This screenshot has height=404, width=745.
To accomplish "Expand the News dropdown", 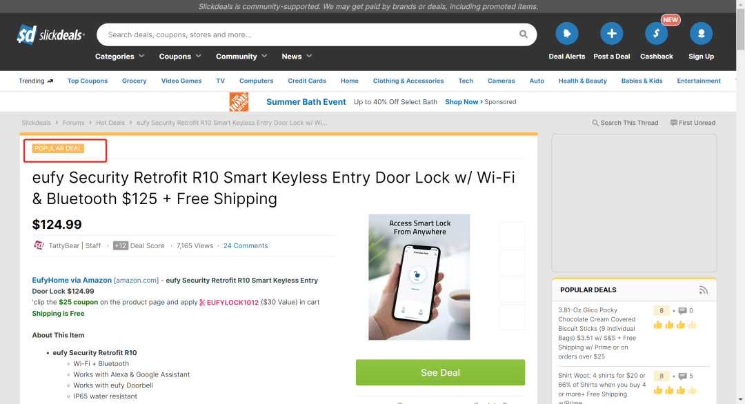I will 297,56.
